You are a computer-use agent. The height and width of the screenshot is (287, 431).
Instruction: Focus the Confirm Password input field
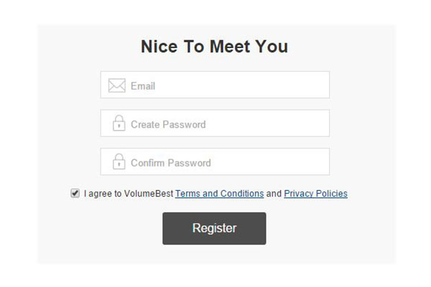[x=215, y=161]
